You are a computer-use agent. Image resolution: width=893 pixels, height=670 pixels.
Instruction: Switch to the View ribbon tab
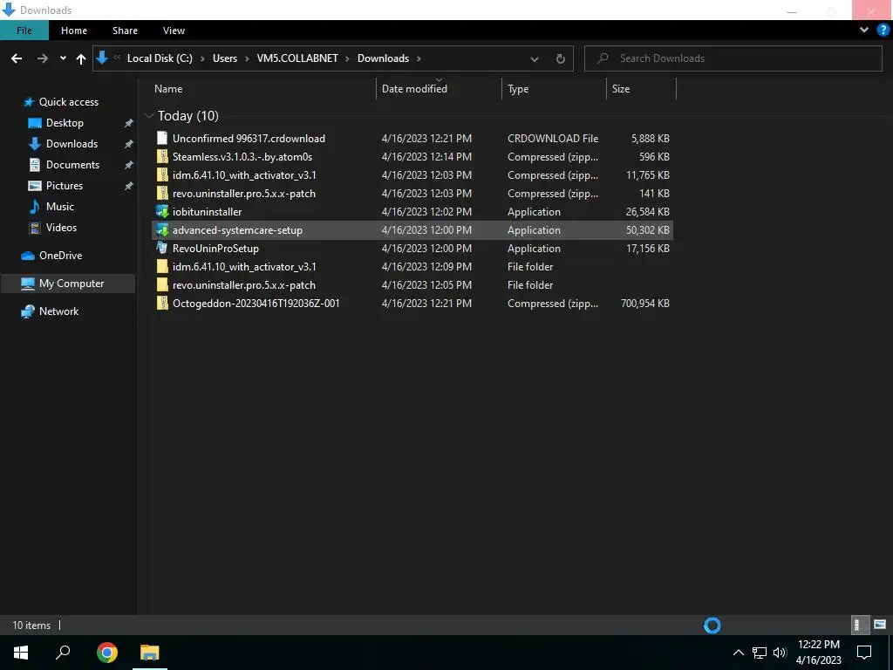(x=174, y=31)
